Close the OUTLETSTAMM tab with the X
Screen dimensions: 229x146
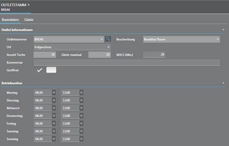coord(29,5)
